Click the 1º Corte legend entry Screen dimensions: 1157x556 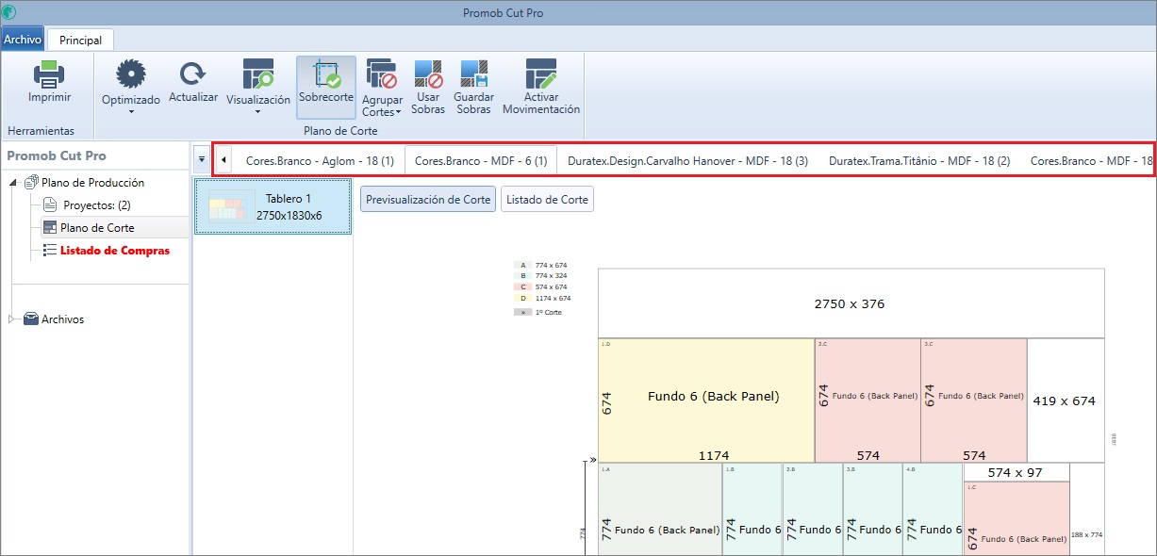click(539, 312)
